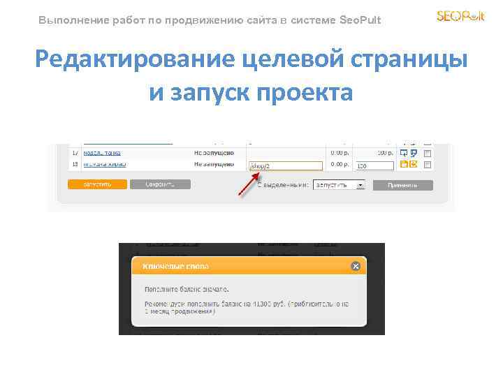Click the first blue edit icon in row 17
The image size is (503, 377).
pyautogui.click(x=404, y=153)
